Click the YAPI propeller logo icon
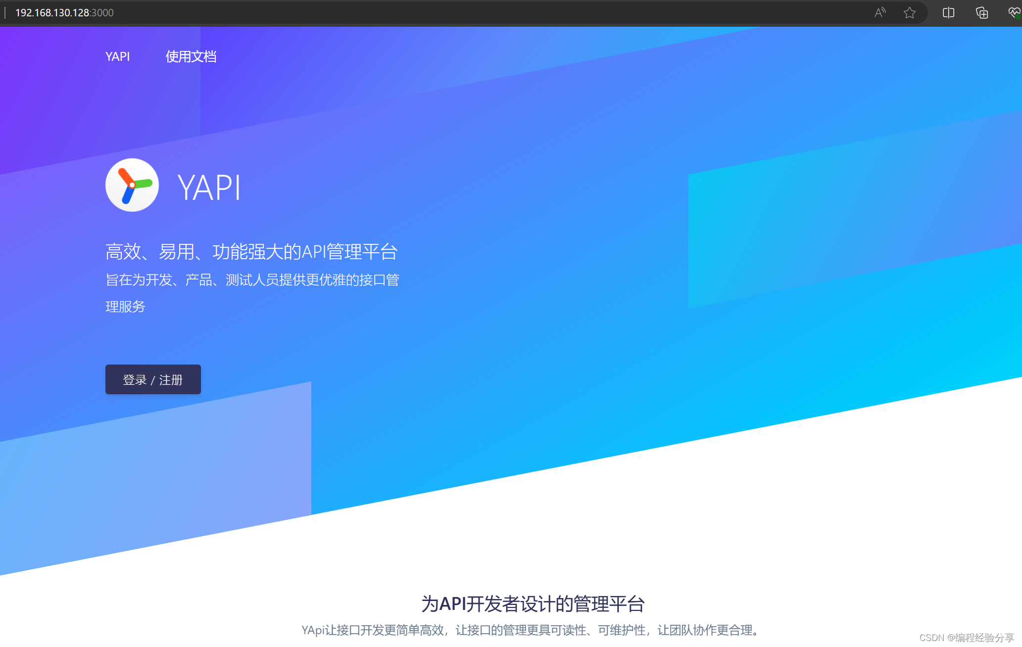 click(x=132, y=185)
